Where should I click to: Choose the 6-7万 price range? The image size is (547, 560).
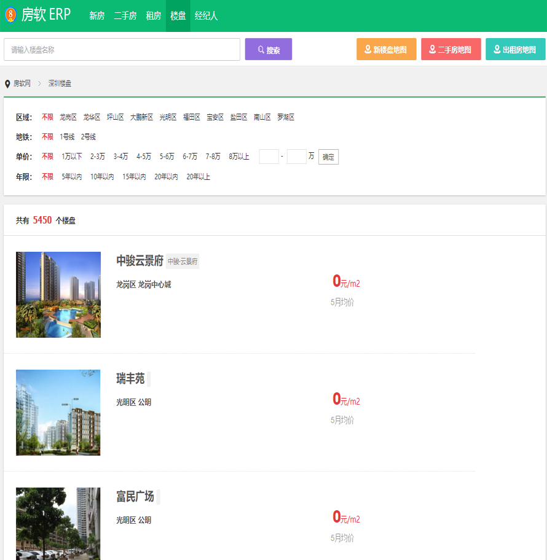click(190, 157)
